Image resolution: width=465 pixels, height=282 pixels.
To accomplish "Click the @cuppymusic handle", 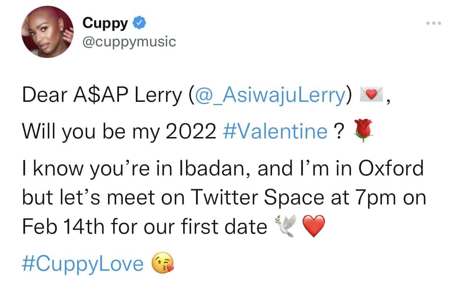I will pyautogui.click(x=129, y=42).
